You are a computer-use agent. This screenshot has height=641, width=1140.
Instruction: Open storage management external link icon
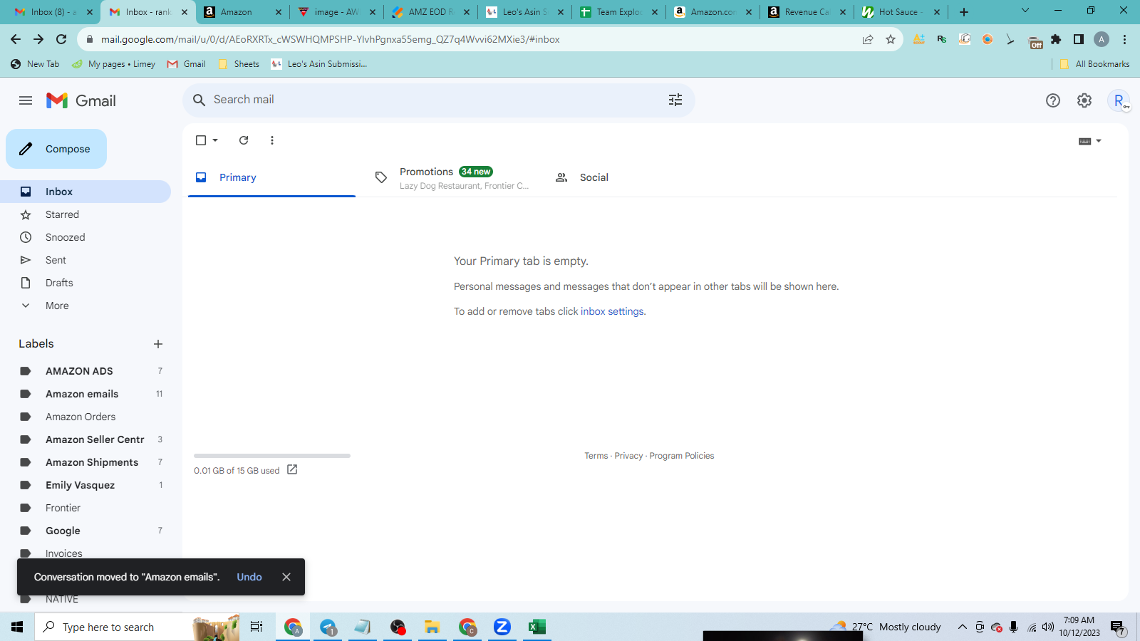pos(292,469)
